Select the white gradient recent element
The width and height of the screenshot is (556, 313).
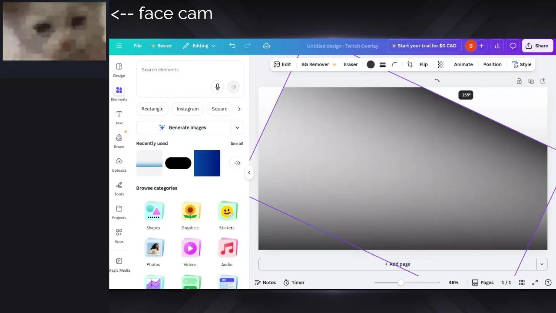[x=149, y=163]
